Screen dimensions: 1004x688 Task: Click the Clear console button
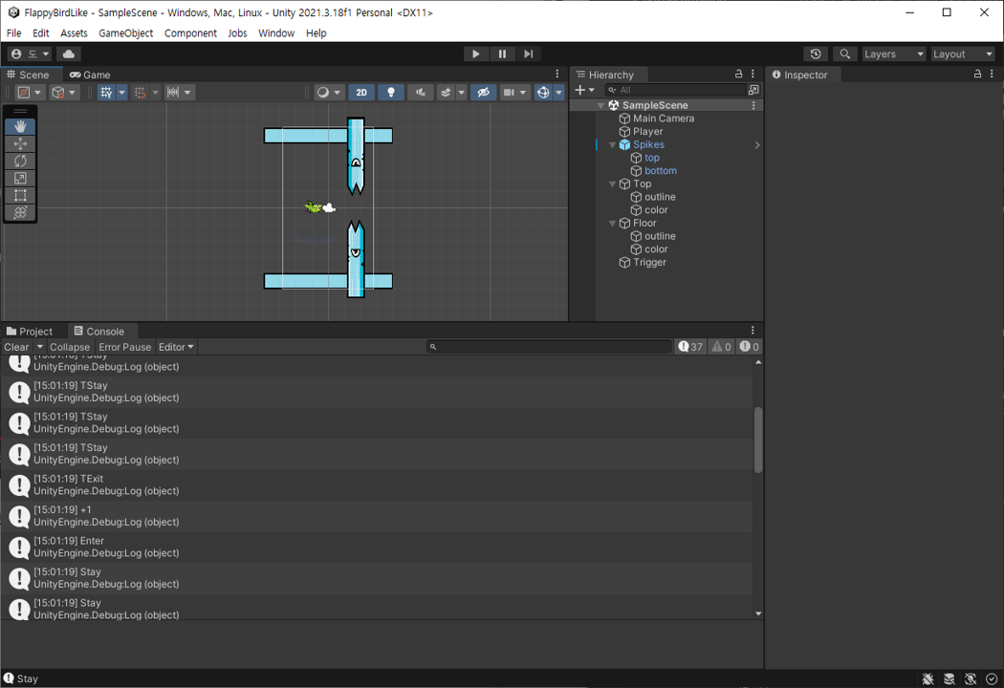click(x=16, y=347)
